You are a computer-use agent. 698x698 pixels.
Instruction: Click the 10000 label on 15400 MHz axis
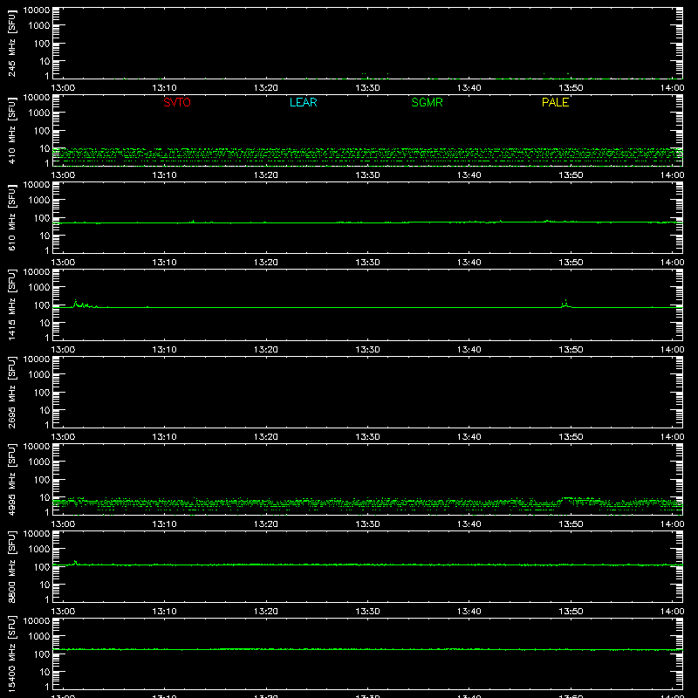37,621
